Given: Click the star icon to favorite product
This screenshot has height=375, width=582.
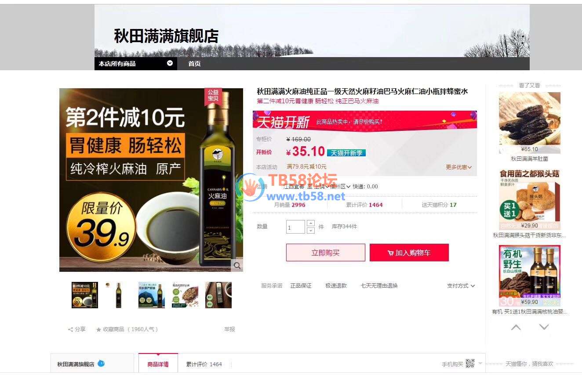Looking at the screenshot, I should pos(98,329).
